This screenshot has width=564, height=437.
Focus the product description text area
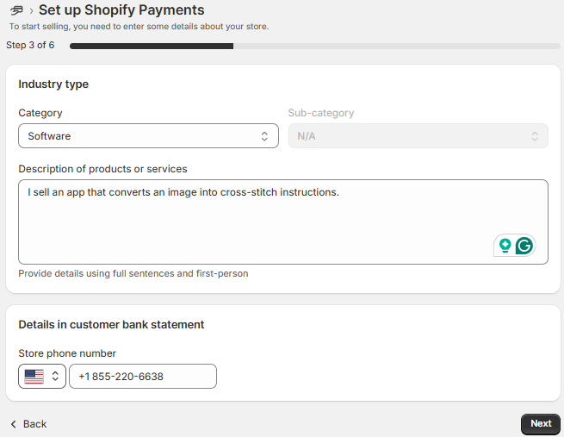click(x=283, y=222)
